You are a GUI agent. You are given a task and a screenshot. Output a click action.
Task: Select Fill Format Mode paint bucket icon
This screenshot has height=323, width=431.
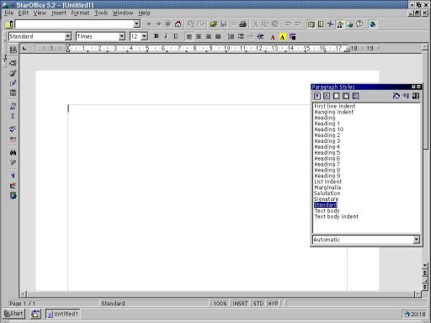click(396, 96)
